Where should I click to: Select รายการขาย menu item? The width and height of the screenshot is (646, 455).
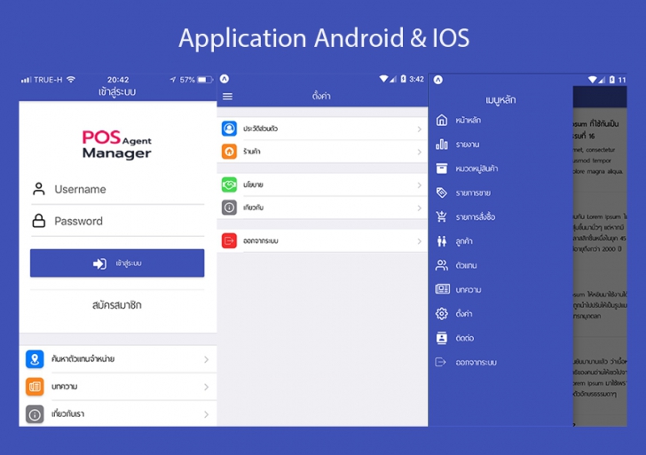(x=500, y=192)
